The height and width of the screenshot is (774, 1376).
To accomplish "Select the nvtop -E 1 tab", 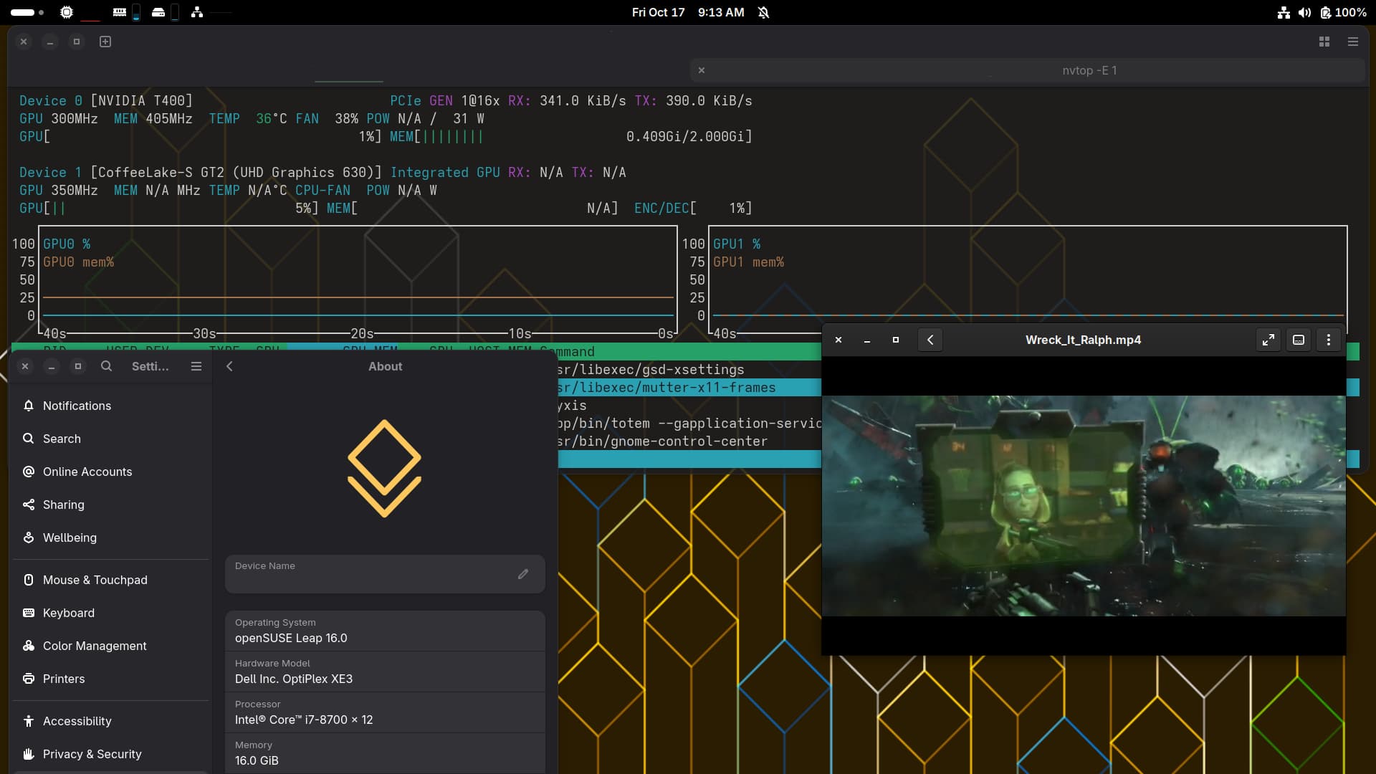I will (x=1089, y=70).
